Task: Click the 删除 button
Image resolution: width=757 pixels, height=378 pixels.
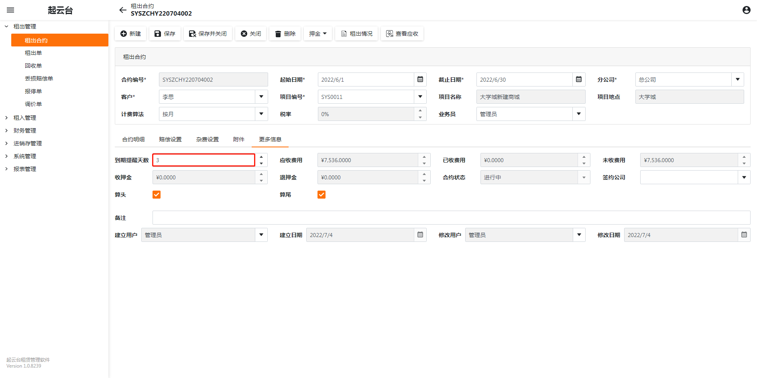Action: [285, 34]
